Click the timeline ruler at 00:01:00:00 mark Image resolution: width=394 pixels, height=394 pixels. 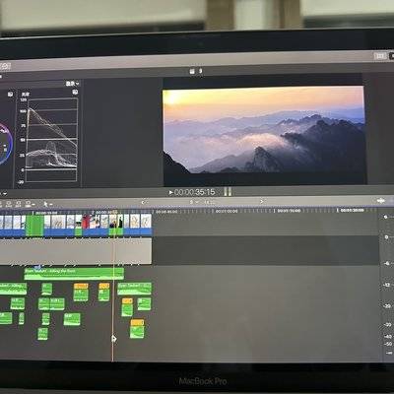227,212
